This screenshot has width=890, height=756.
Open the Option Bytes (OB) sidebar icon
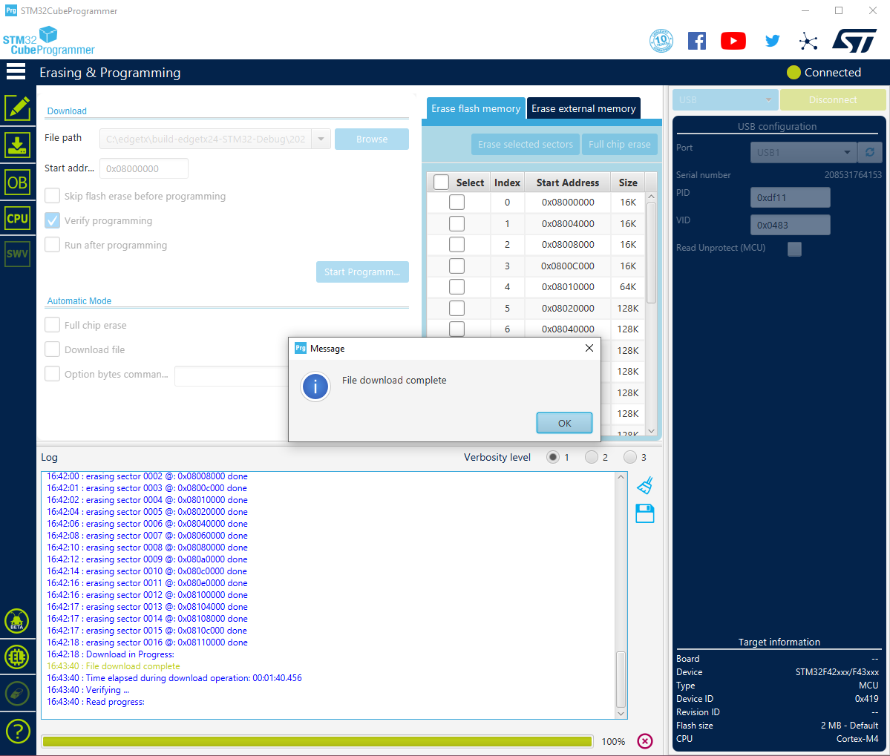[x=17, y=182]
